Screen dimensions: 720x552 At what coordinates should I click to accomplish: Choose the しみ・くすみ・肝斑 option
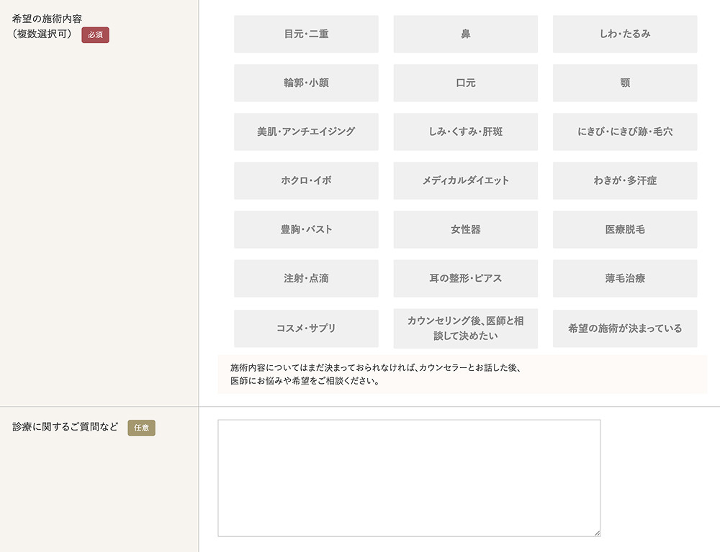(466, 132)
